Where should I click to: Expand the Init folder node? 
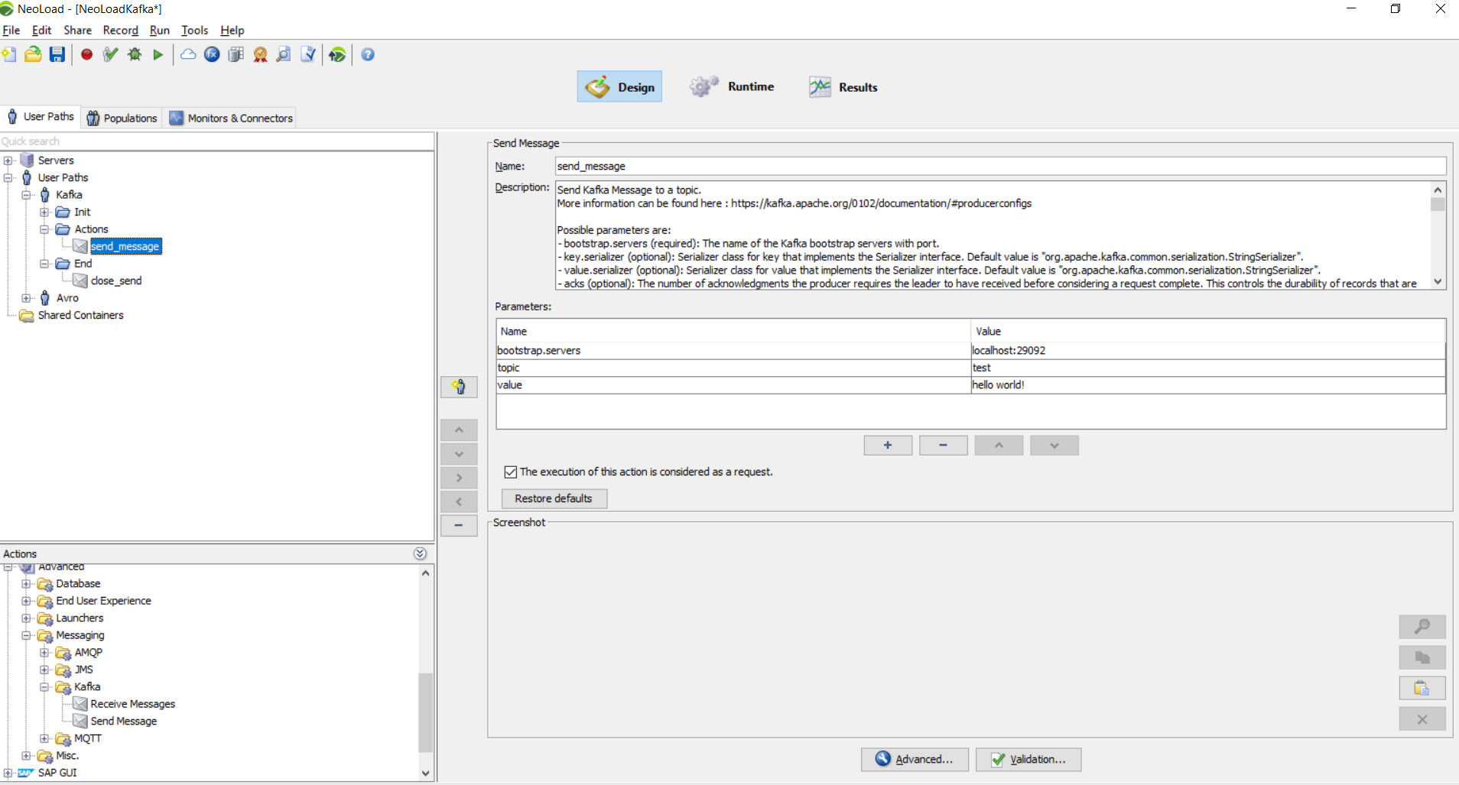tap(44, 212)
